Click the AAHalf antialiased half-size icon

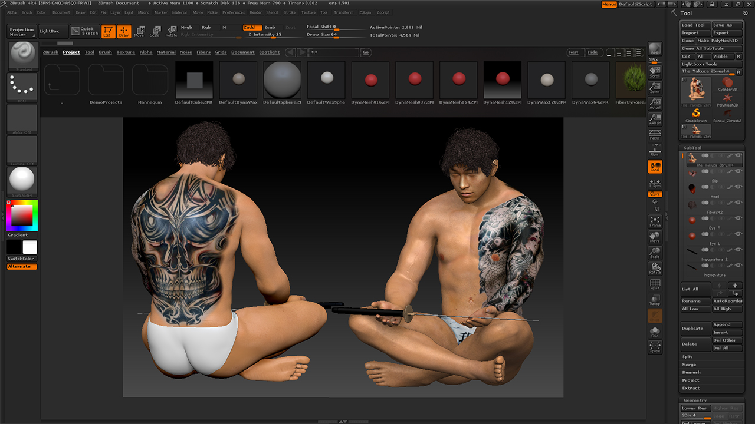pyautogui.click(x=655, y=119)
